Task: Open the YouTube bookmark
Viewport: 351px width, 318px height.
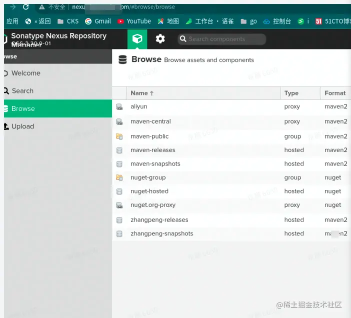Action: (x=134, y=21)
